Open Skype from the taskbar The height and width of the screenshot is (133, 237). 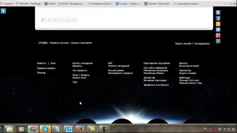pyautogui.click(x=45, y=129)
